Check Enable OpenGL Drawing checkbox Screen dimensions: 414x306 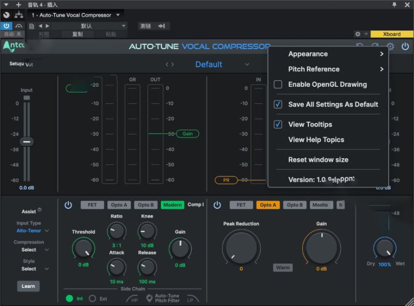pyautogui.click(x=278, y=84)
